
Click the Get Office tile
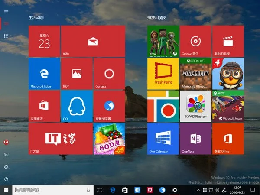[228, 139]
